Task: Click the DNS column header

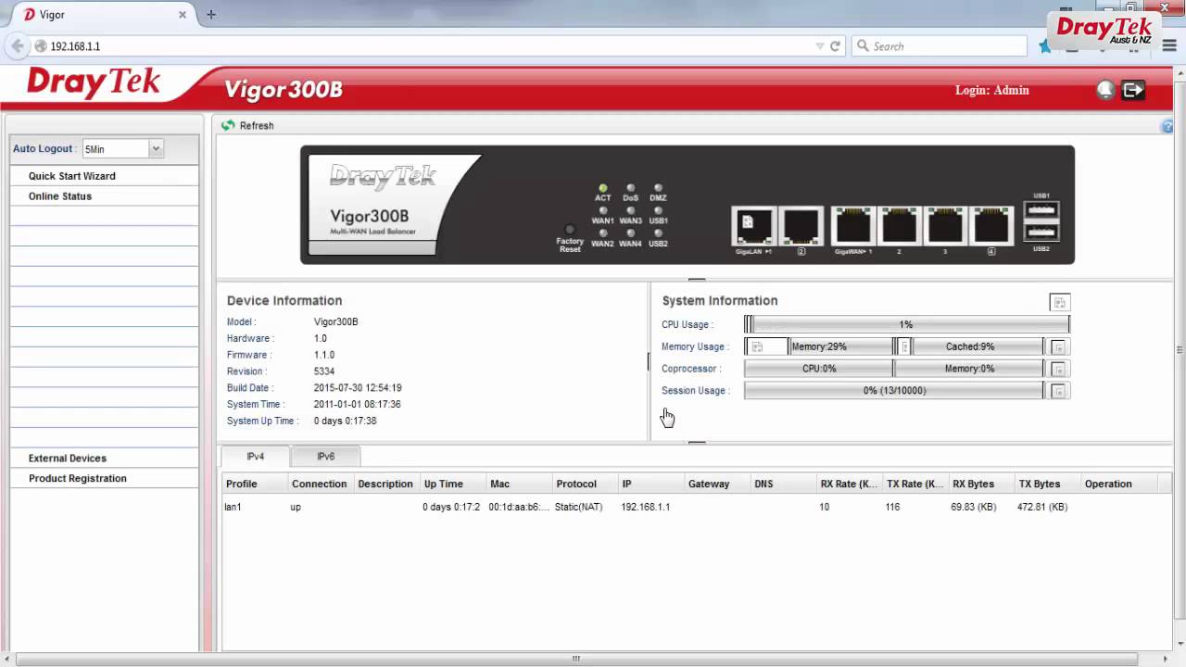Action: pyautogui.click(x=784, y=484)
